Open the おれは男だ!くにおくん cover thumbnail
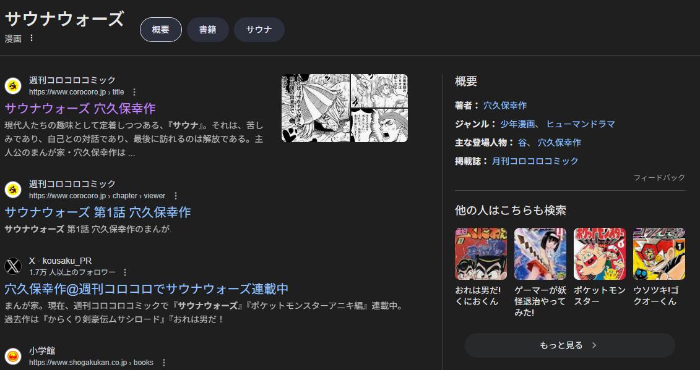 [x=481, y=254]
